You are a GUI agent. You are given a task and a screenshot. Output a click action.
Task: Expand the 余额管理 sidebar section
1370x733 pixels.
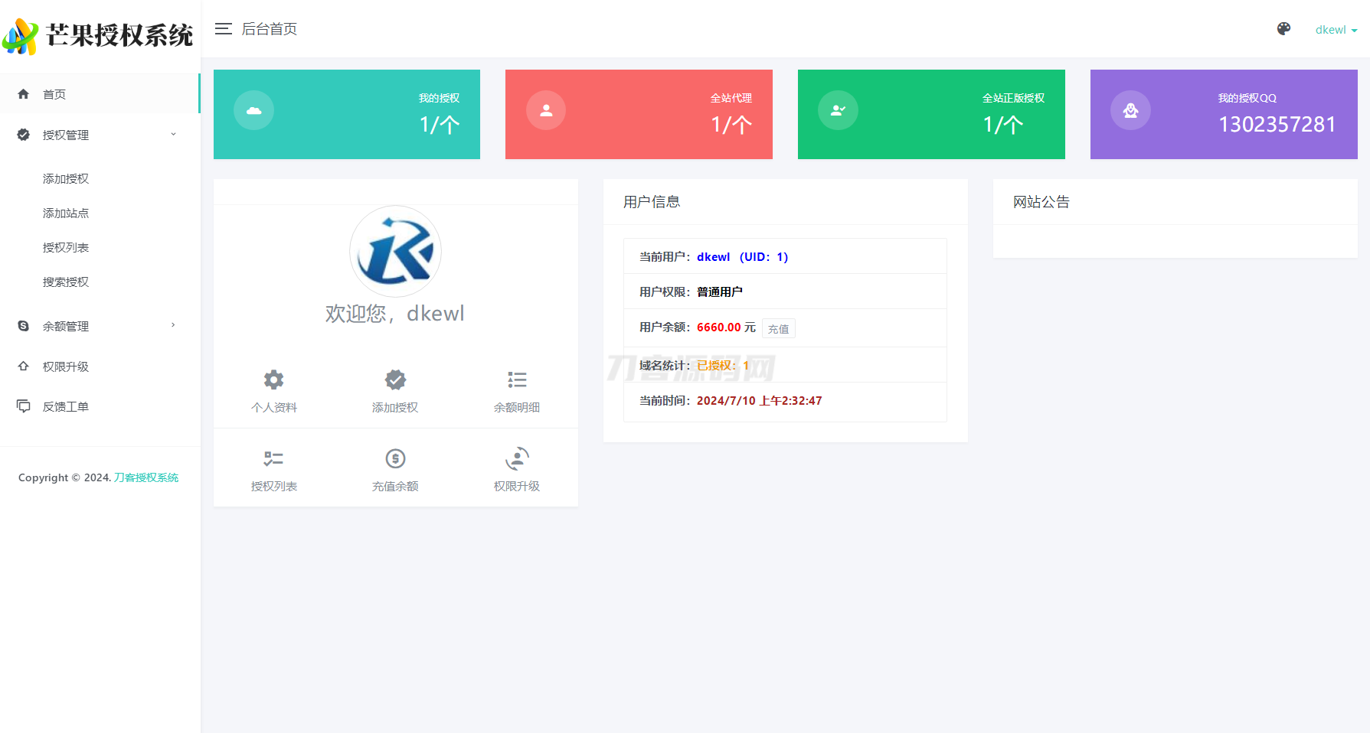coord(67,325)
